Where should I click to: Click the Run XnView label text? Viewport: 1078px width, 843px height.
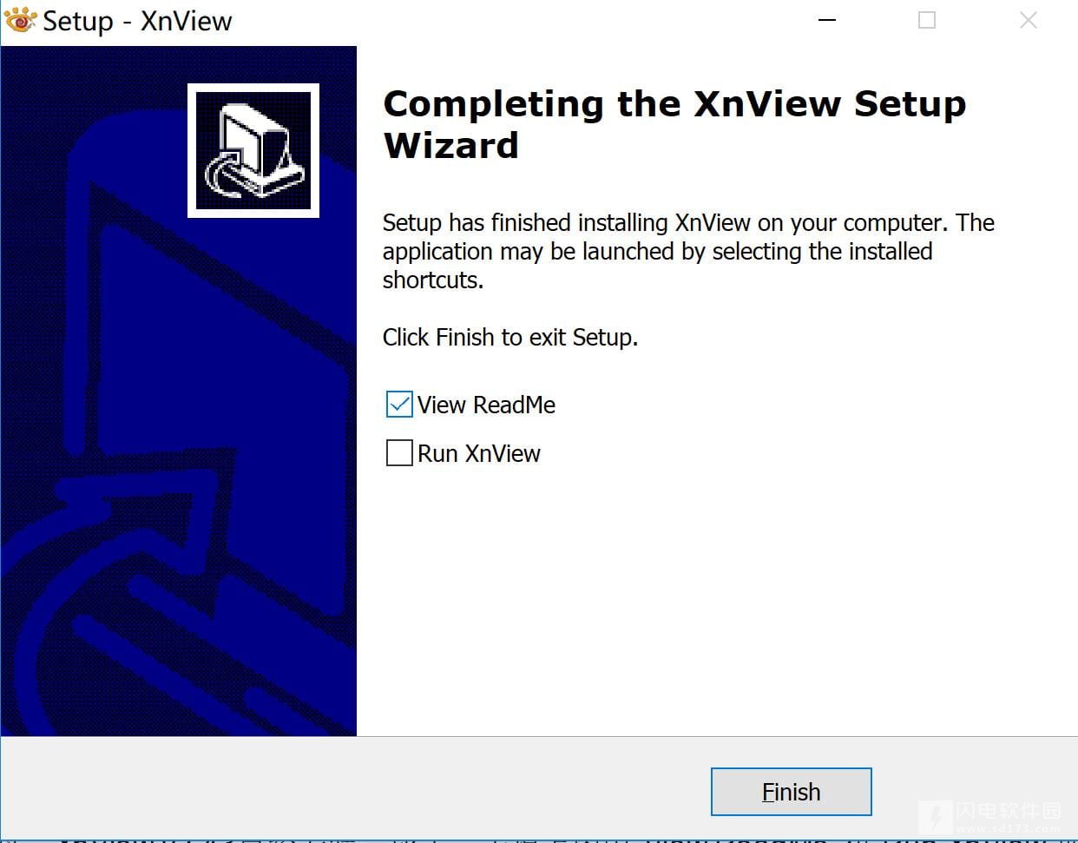(x=479, y=453)
